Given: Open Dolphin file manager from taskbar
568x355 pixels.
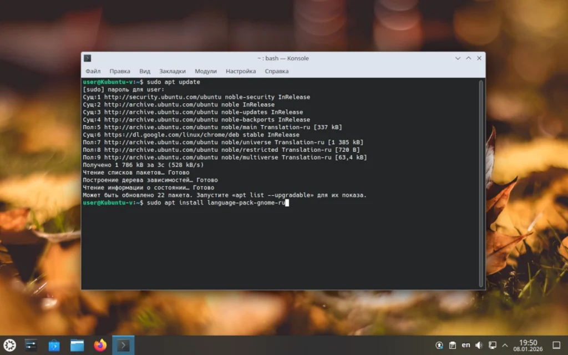Looking at the screenshot, I should click(x=77, y=345).
